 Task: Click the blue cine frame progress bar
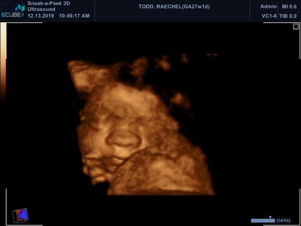(x=263, y=221)
